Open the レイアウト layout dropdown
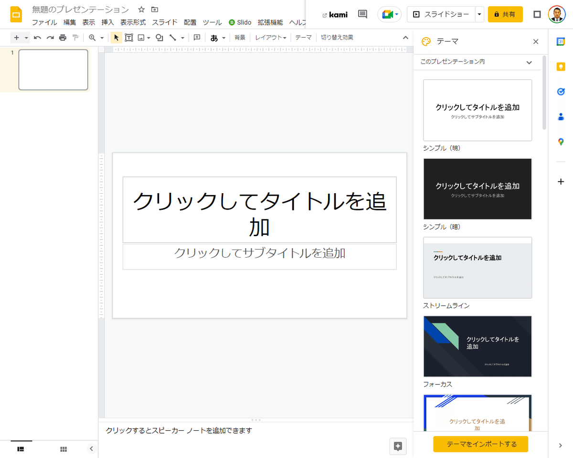 [x=271, y=38]
